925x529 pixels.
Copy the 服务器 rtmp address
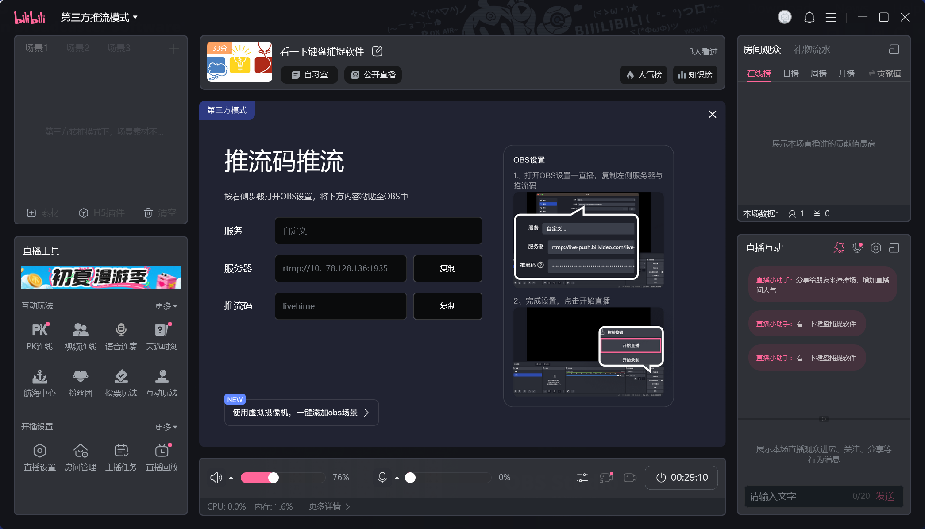(447, 268)
